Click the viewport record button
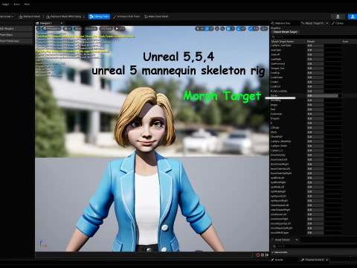 tap(258, 255)
